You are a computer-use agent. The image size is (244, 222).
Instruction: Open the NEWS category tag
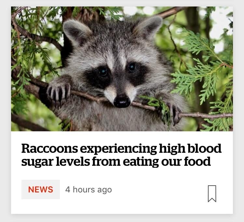click(40, 189)
